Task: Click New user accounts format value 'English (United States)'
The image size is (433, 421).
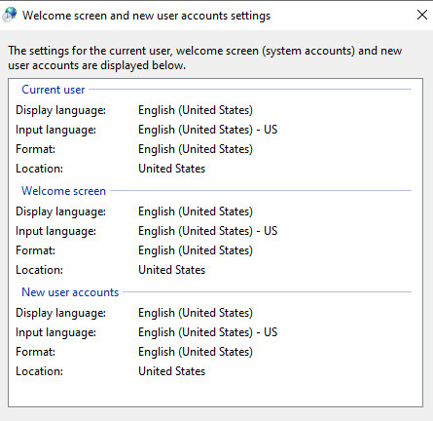Action: coord(196,352)
